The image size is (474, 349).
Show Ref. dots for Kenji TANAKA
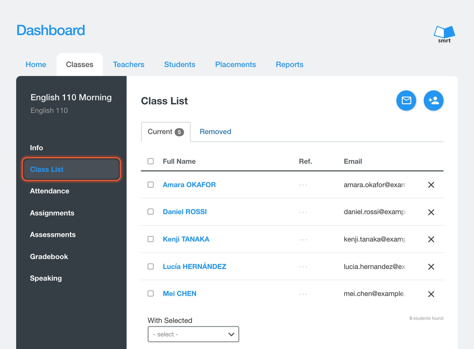303,239
